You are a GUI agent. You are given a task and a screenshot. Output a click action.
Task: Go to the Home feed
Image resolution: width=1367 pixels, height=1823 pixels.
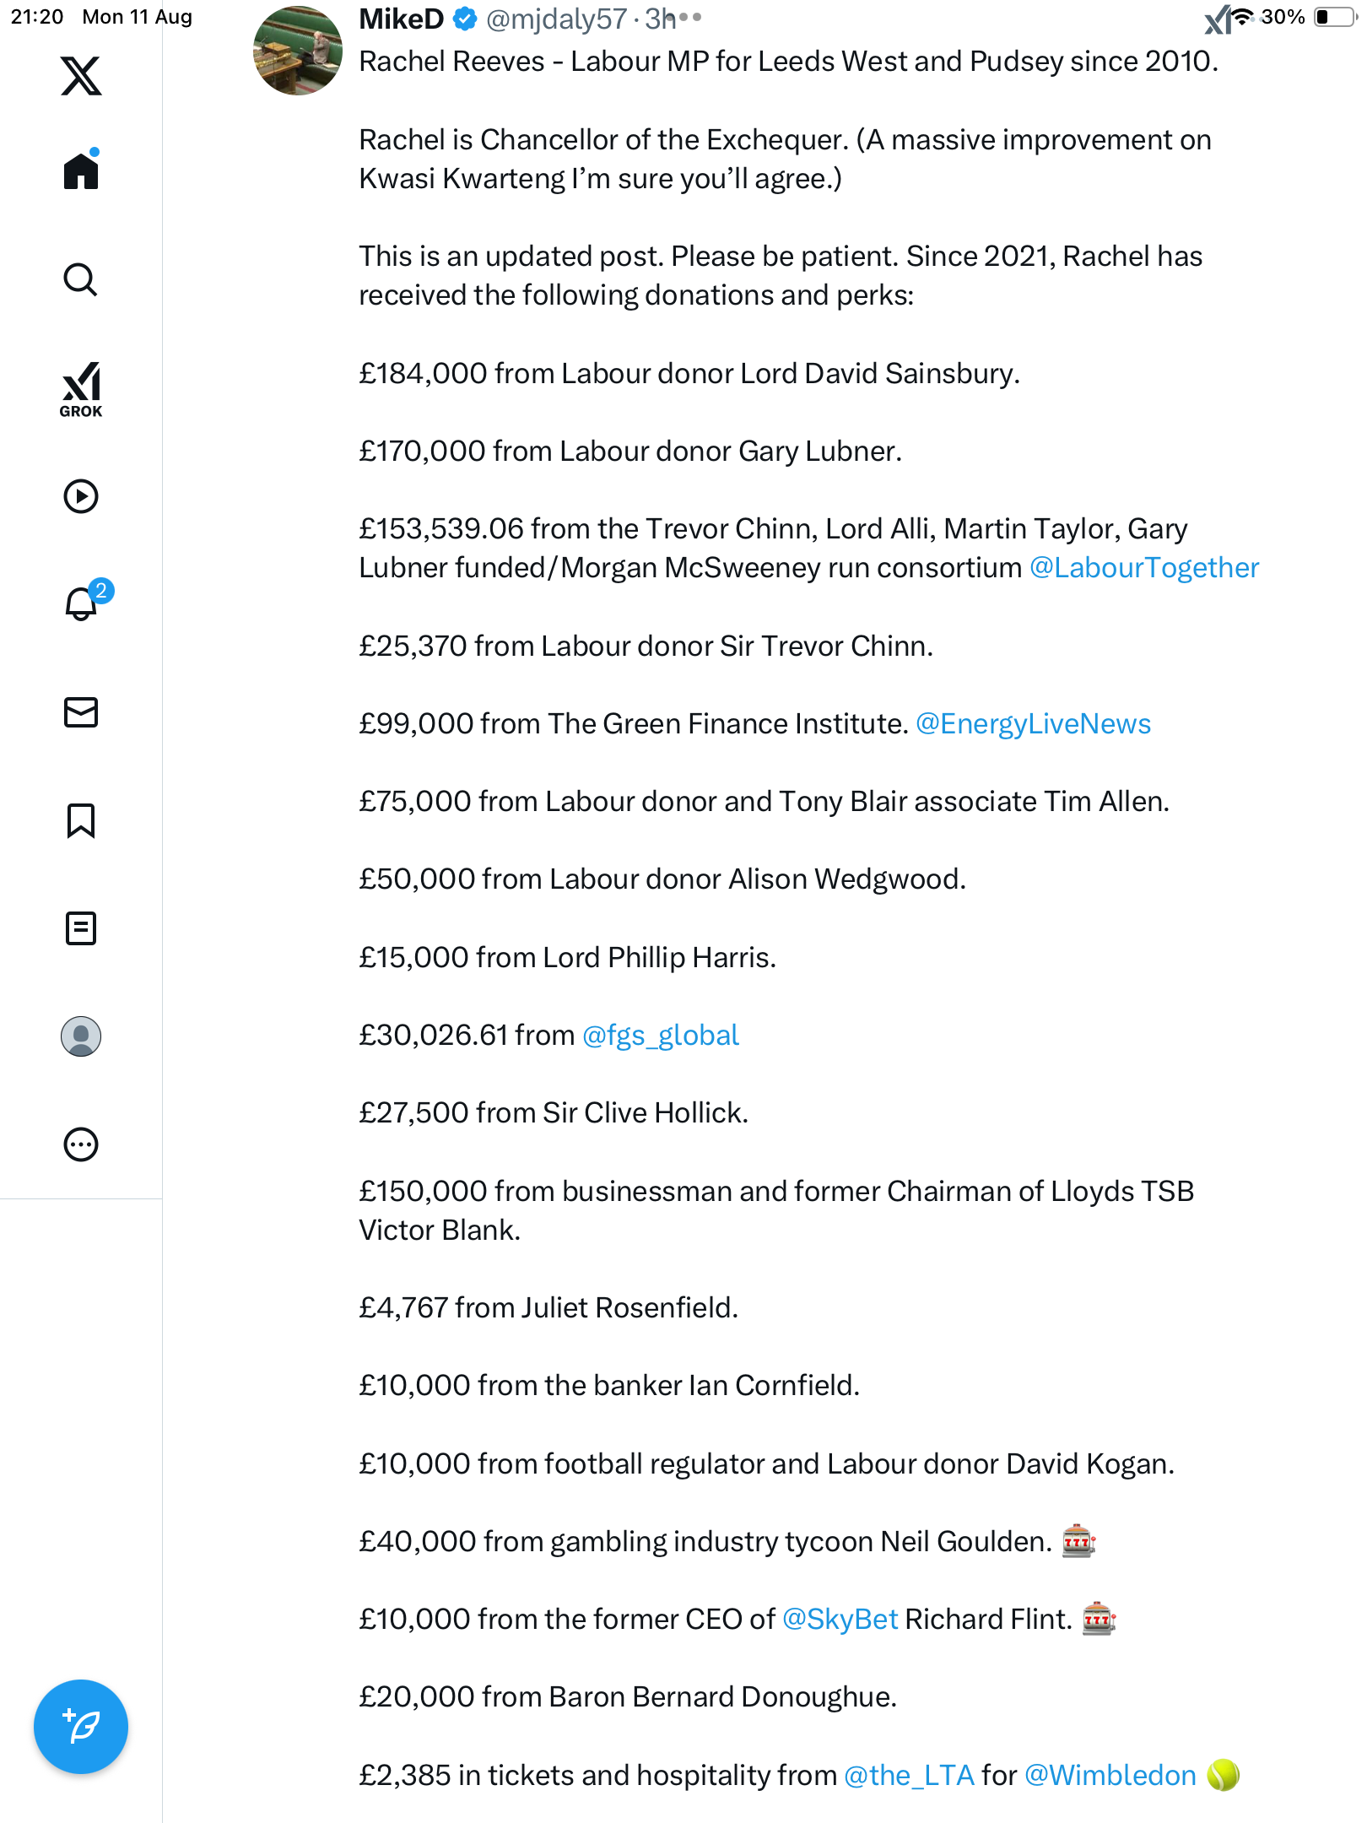[81, 171]
